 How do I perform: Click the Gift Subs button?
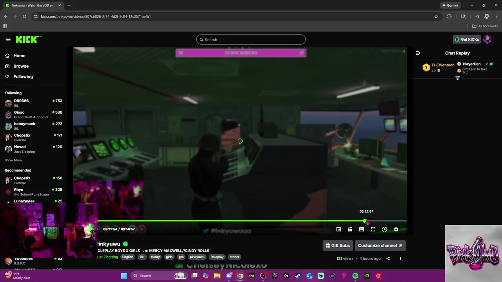(338, 246)
